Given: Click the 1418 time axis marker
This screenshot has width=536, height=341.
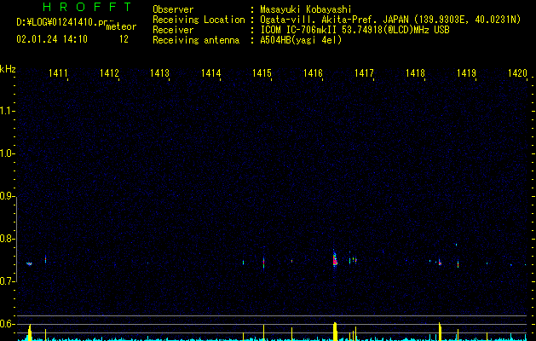Looking at the screenshot, I should [x=415, y=72].
